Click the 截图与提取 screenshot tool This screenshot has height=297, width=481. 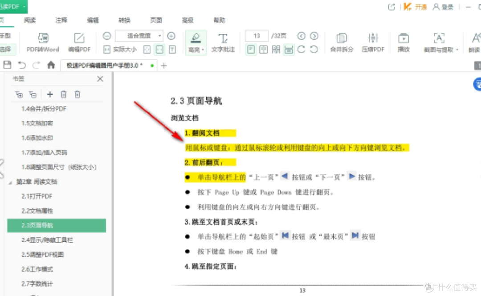(439, 42)
